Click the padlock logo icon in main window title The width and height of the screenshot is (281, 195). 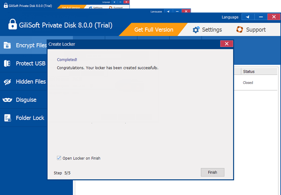12,24
